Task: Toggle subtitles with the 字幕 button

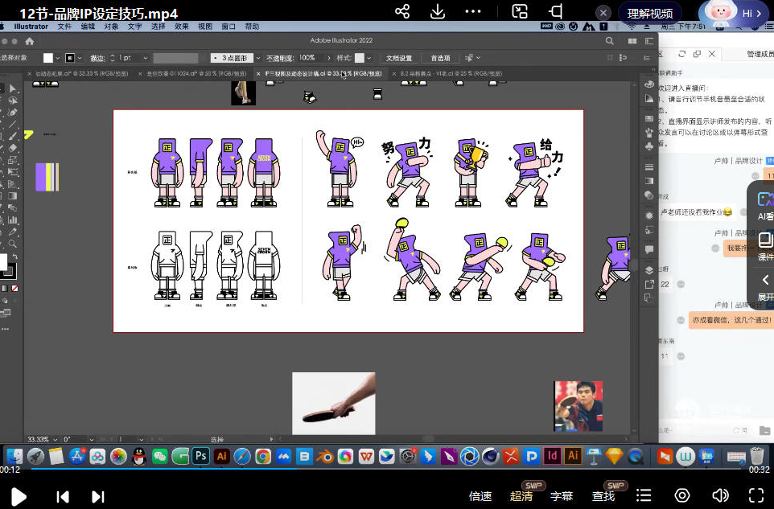Action: pos(562,496)
